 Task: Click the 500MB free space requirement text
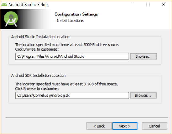click(x=67, y=45)
